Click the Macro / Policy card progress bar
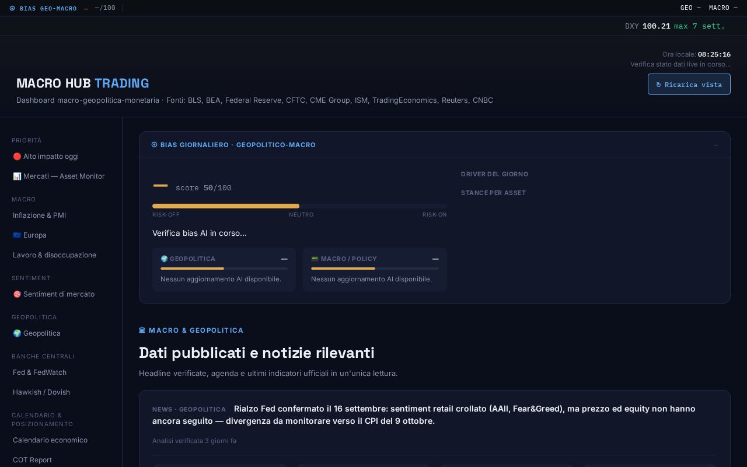 tap(375, 269)
